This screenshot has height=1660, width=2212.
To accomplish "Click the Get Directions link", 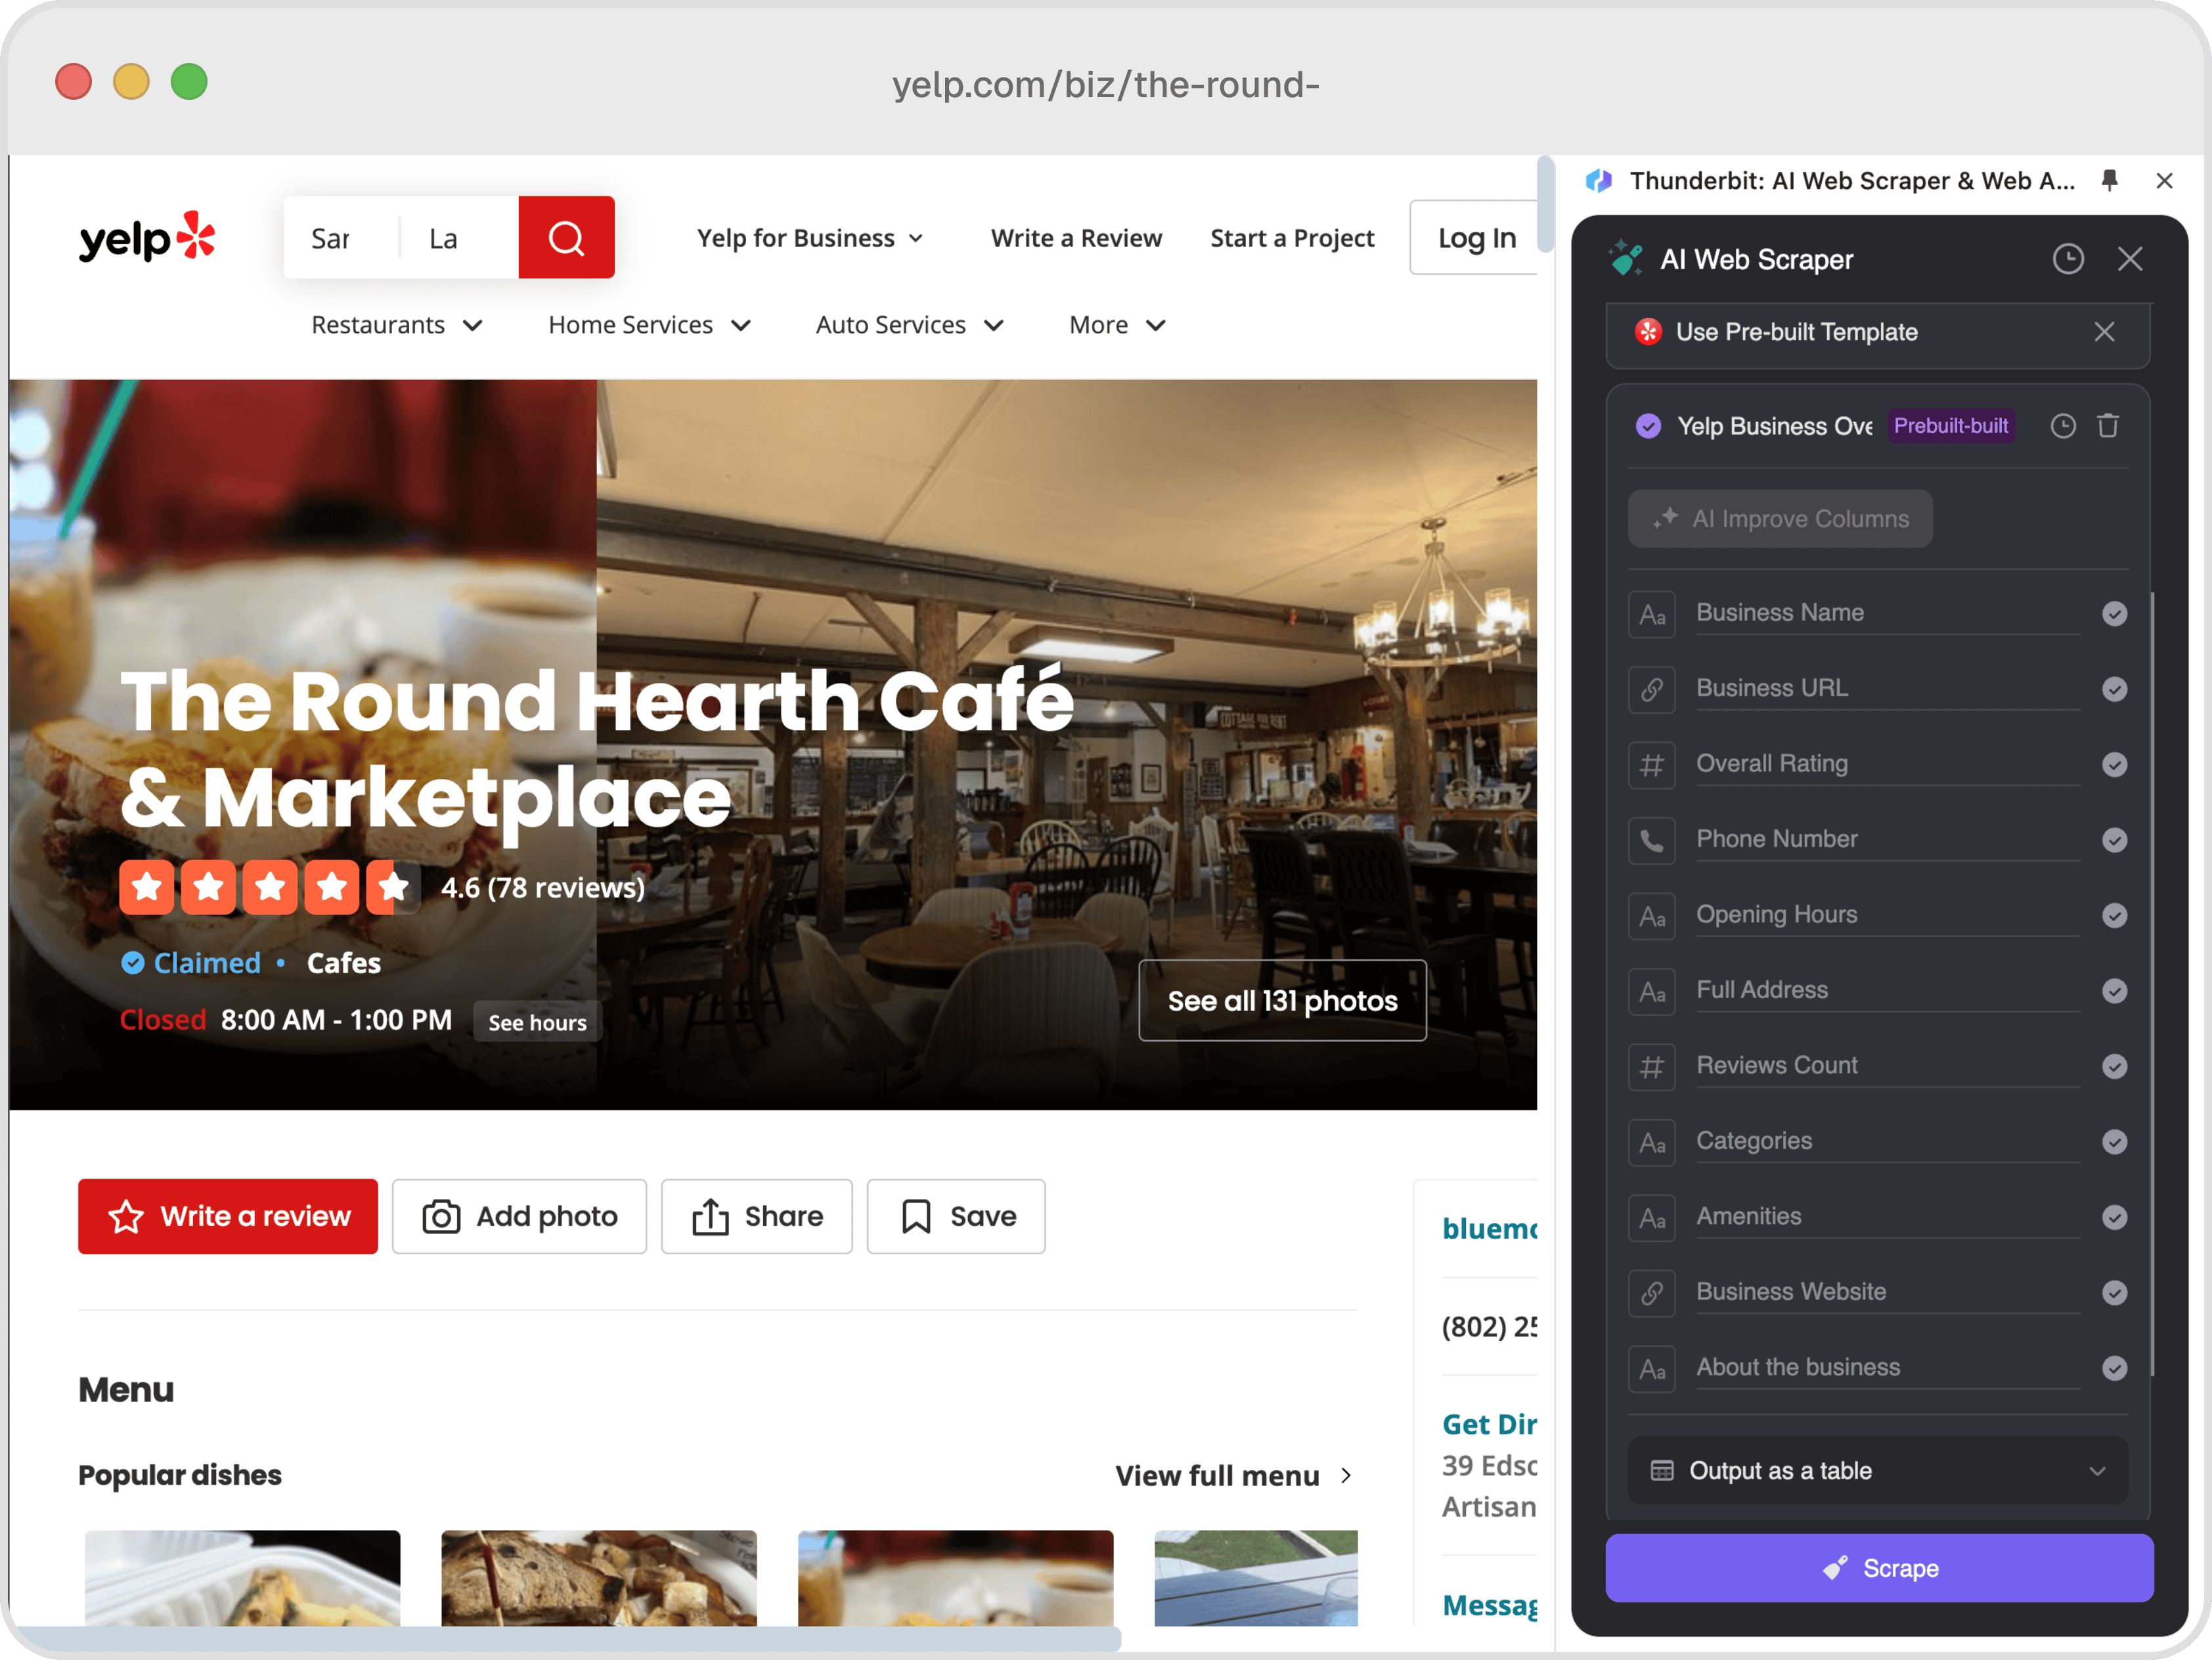I will [1489, 1424].
